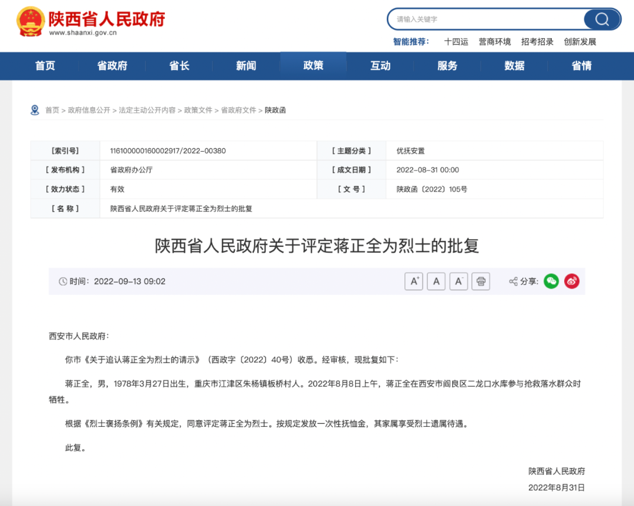Select 数据 in the navigation bar
The height and width of the screenshot is (506, 634).
pos(514,66)
